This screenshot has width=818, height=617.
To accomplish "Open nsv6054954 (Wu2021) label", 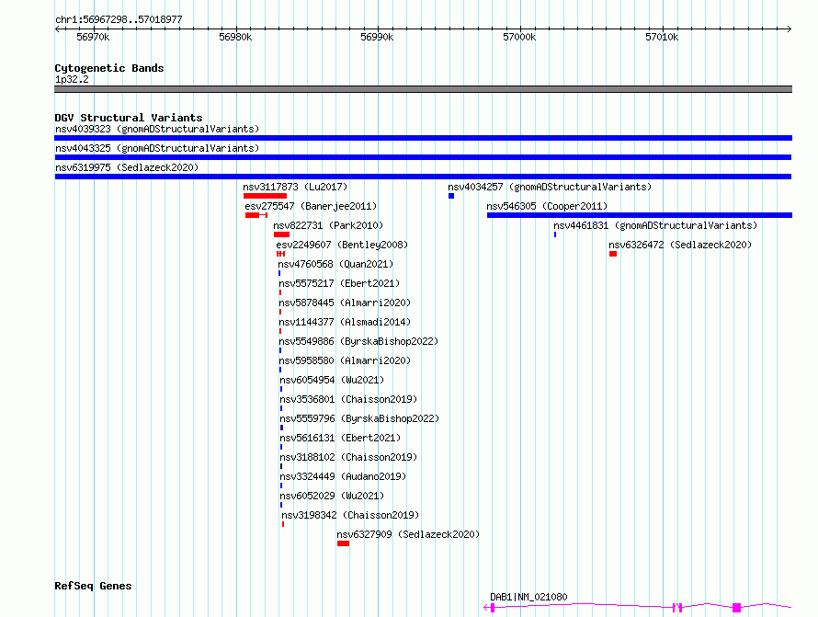I will [x=332, y=380].
